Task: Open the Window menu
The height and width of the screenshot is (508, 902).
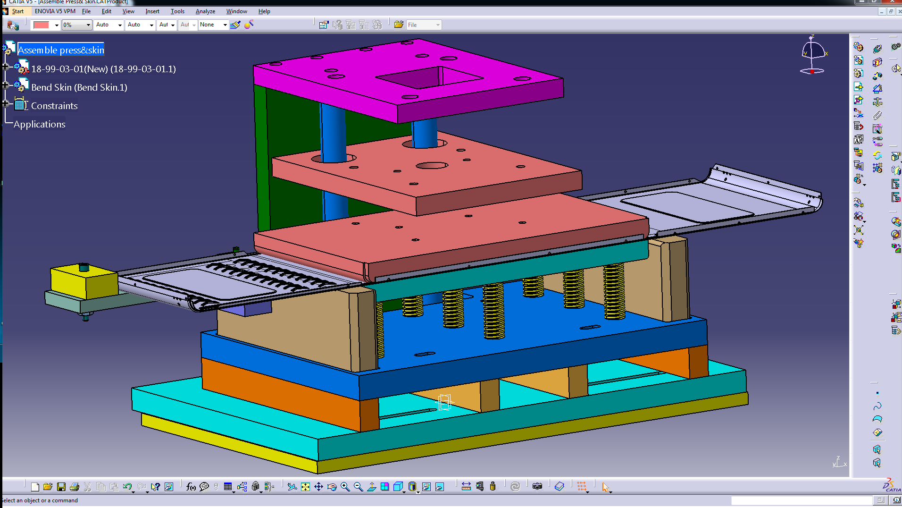Action: pyautogui.click(x=236, y=11)
